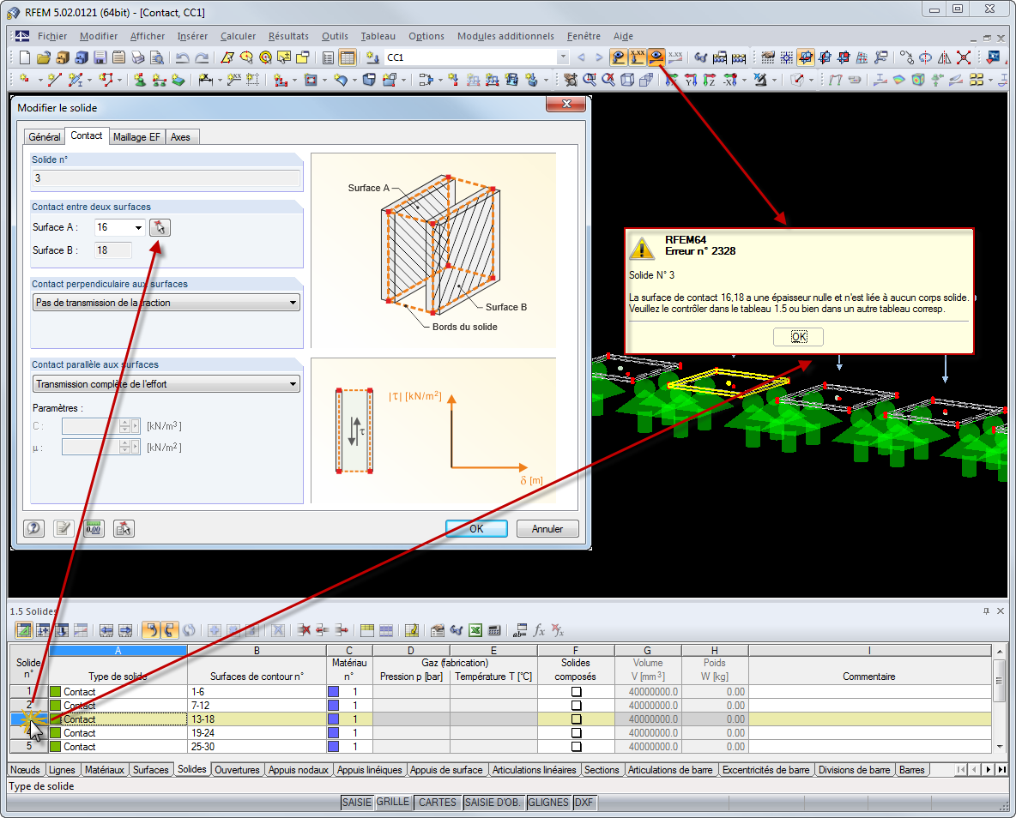This screenshot has height=818, width=1016.
Task: Open the Fichier menu
Action: (51, 36)
